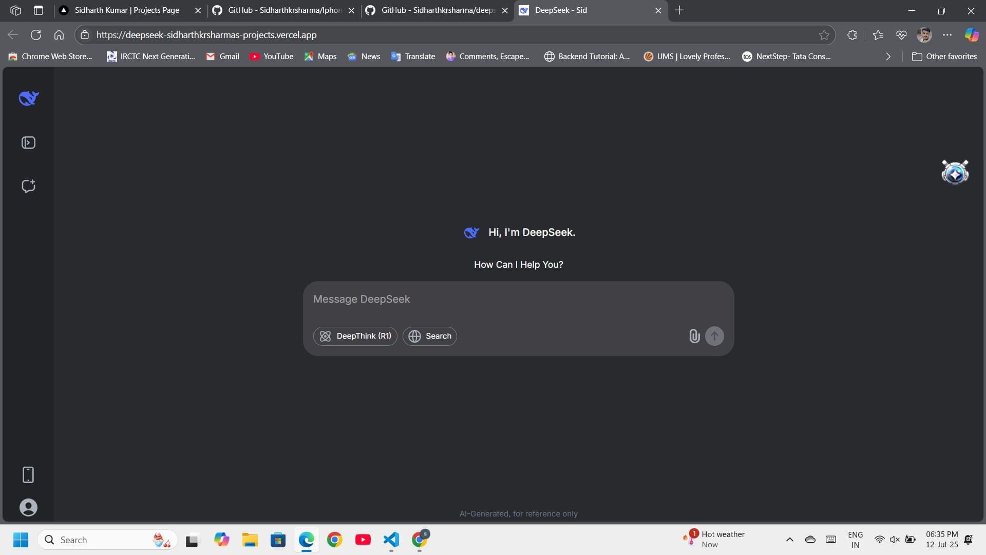Open Translate bookmark
This screenshot has width=986, height=555.
pos(413,57)
